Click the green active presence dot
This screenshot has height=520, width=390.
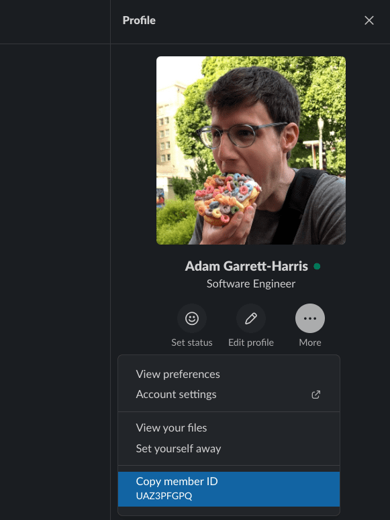point(317,266)
